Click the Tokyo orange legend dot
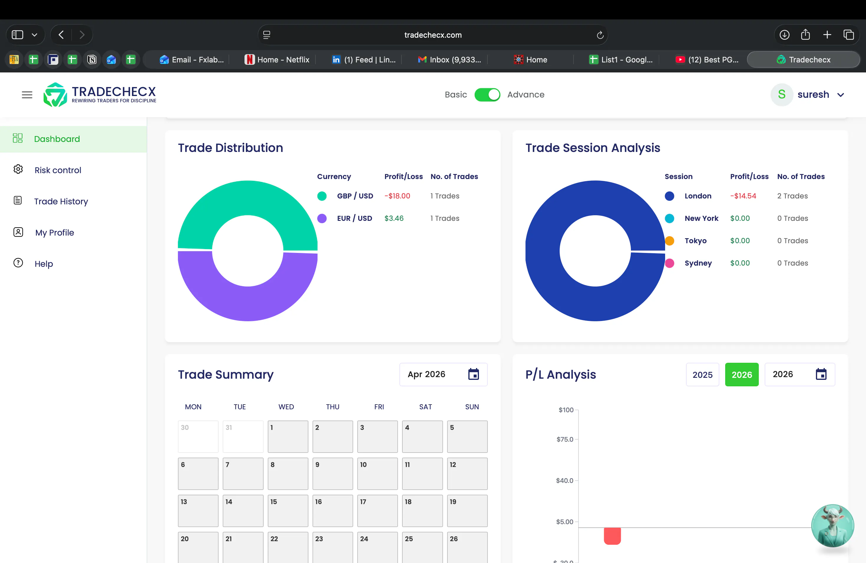Screen dimensions: 866x563 670,241
